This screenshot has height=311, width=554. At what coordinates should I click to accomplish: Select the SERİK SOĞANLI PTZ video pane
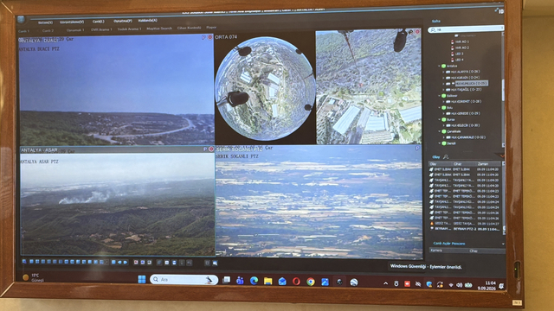(x=319, y=202)
